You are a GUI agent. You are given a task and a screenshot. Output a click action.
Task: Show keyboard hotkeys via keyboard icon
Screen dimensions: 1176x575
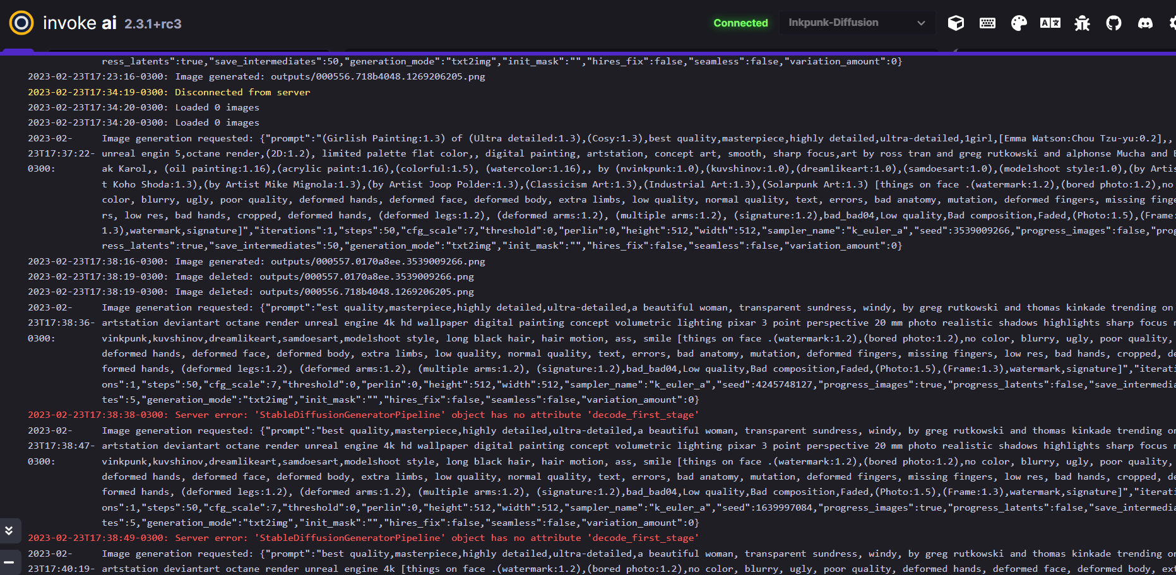click(x=987, y=23)
